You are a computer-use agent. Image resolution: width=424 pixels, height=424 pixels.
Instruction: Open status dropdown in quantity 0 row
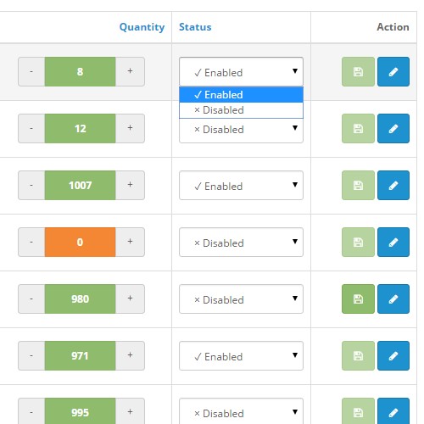(241, 242)
